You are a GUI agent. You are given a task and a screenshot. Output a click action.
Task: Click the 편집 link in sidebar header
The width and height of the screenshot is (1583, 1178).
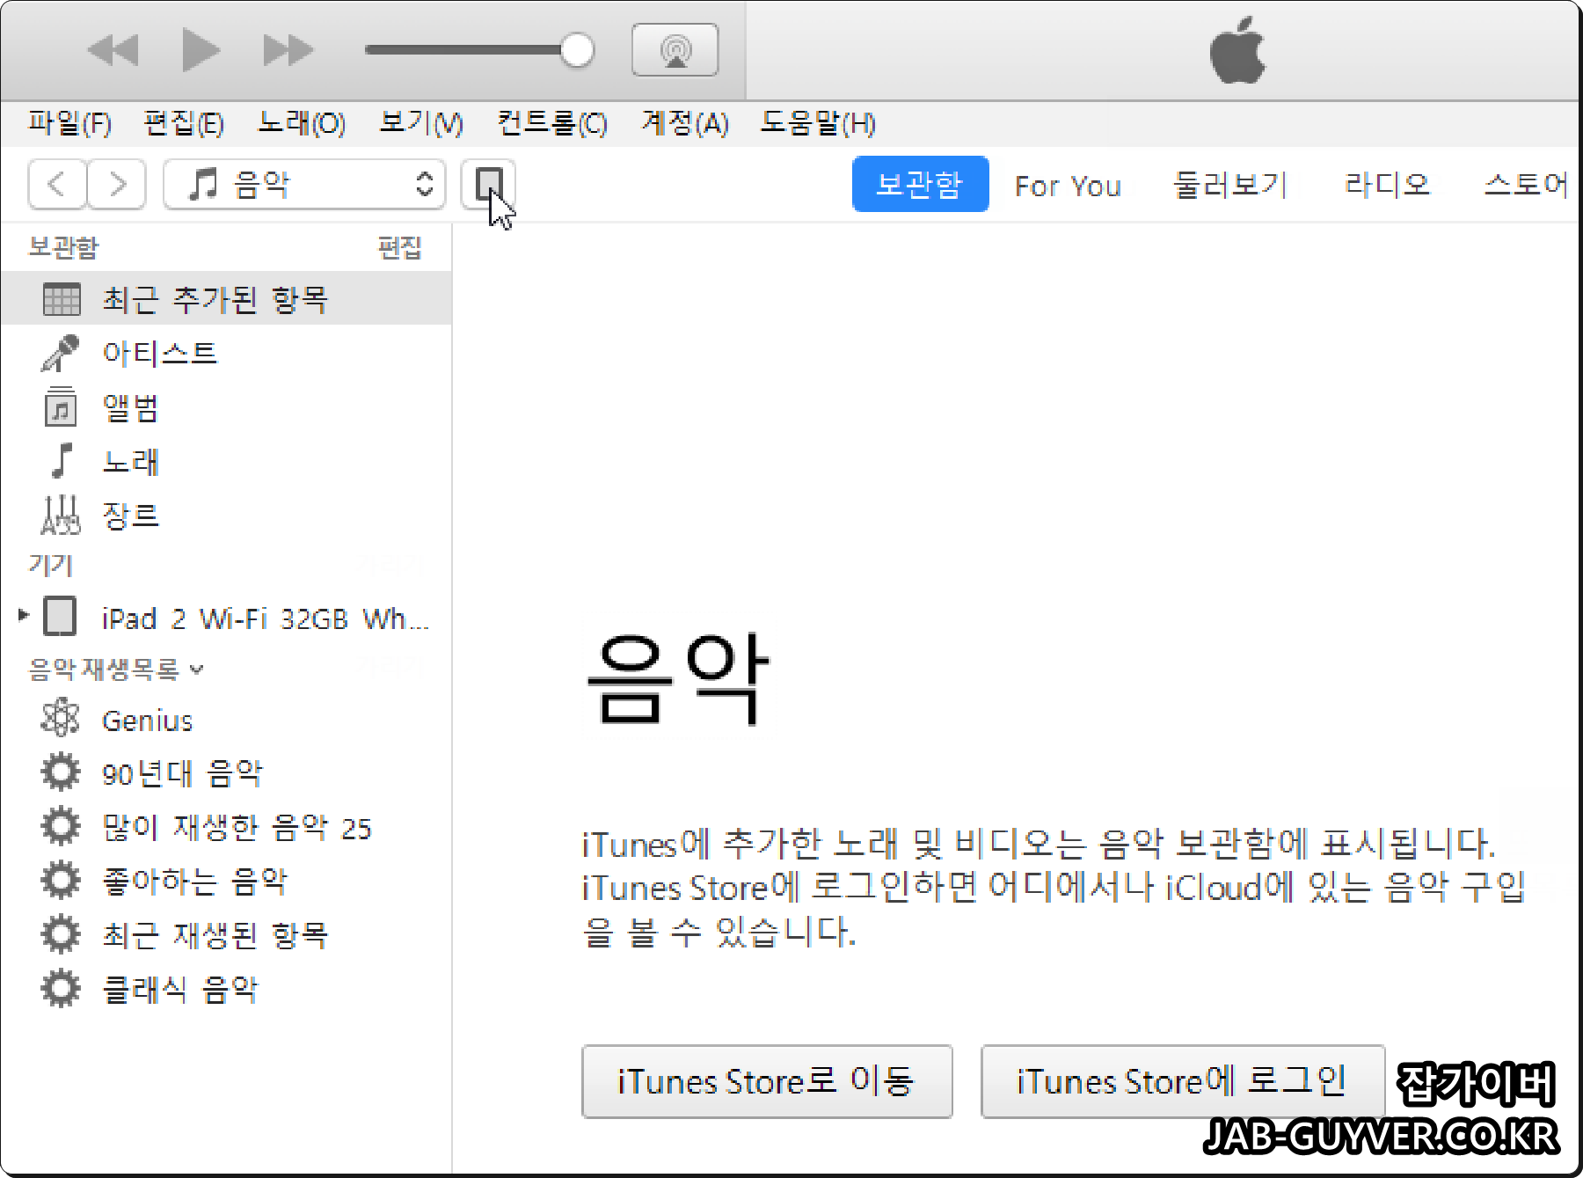click(401, 248)
